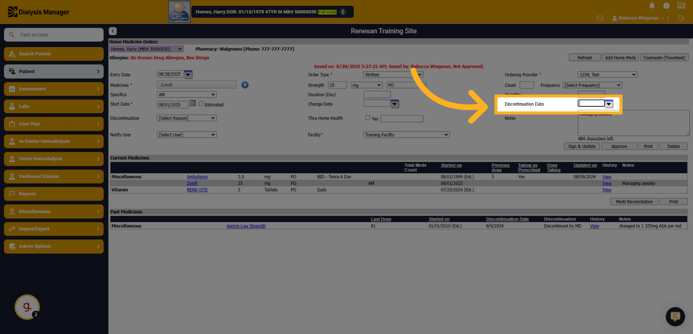This screenshot has height=334, width=693.
Task: Open the Ordering Provider dropdown
Action: click(608, 75)
